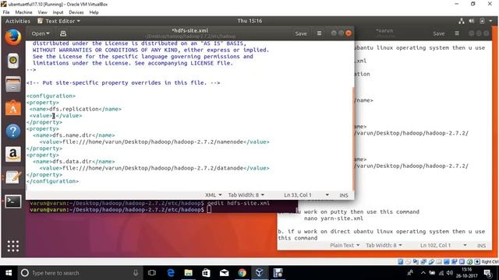Viewport: 499px width, 280px height.
Task: Click inside dfs.replication value tag
Action: coord(55,116)
